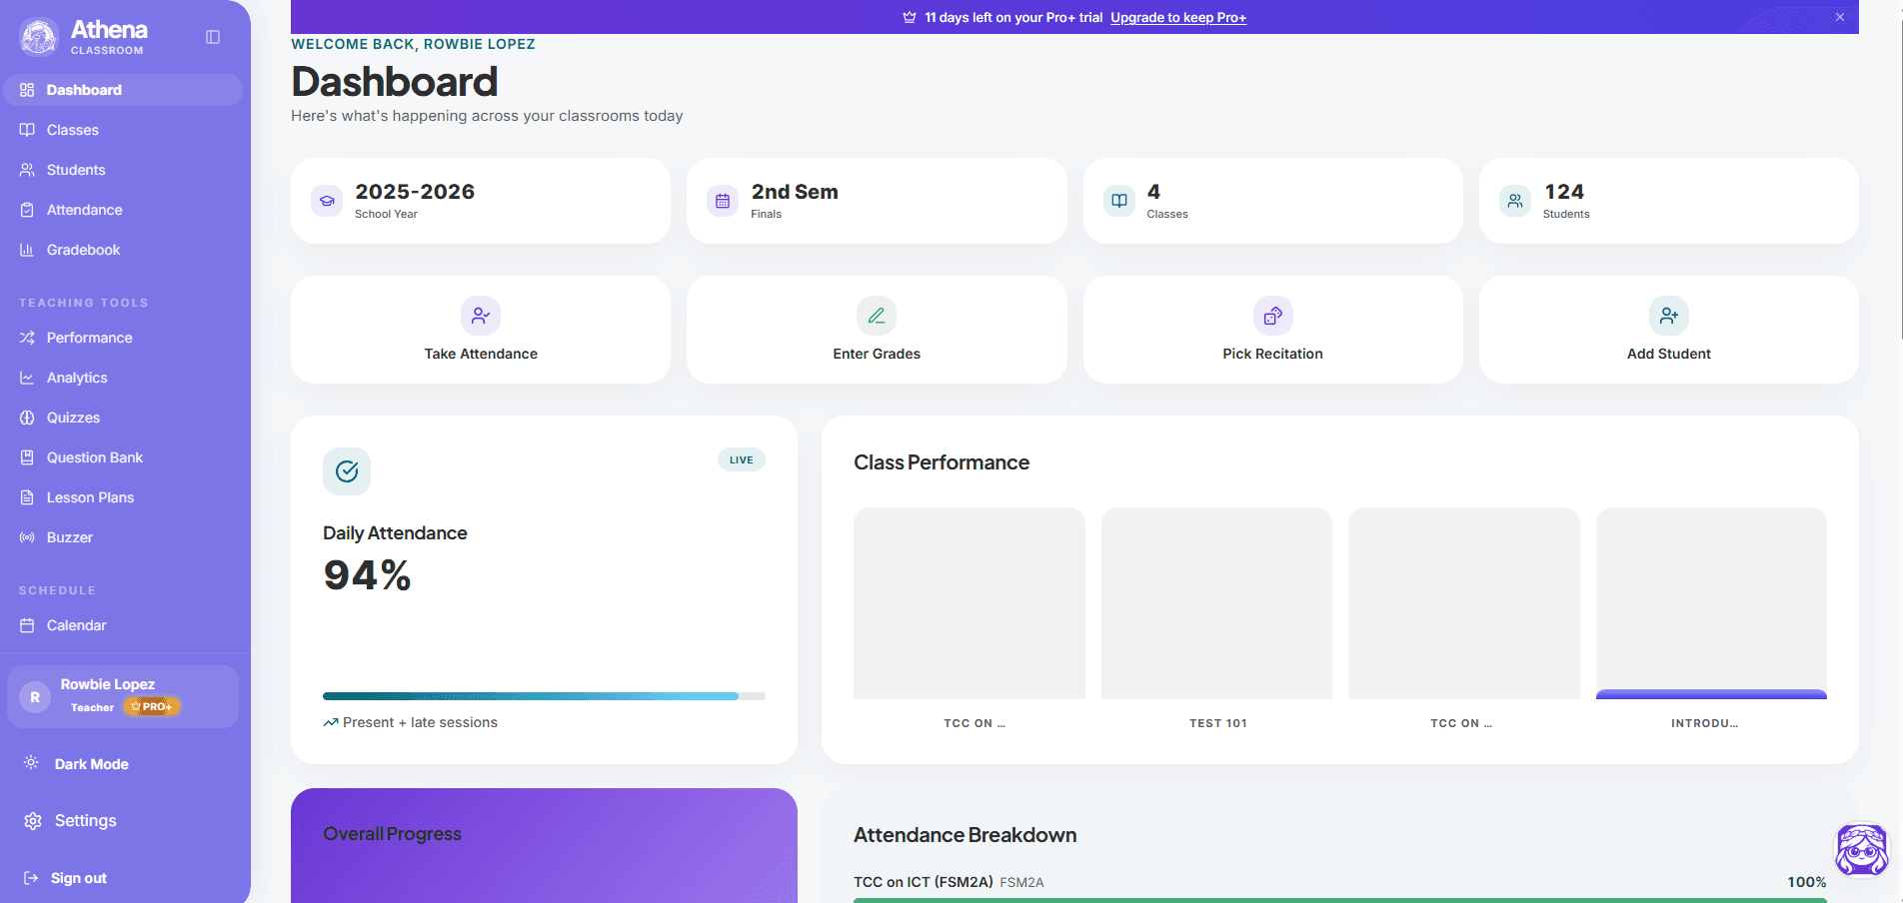Click the Pick Recitation dice icon
This screenshot has width=1903, height=903.
pos(1273,316)
